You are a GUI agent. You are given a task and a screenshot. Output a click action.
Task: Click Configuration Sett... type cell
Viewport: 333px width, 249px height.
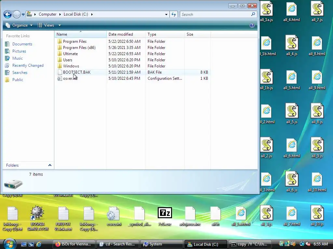pos(165,78)
